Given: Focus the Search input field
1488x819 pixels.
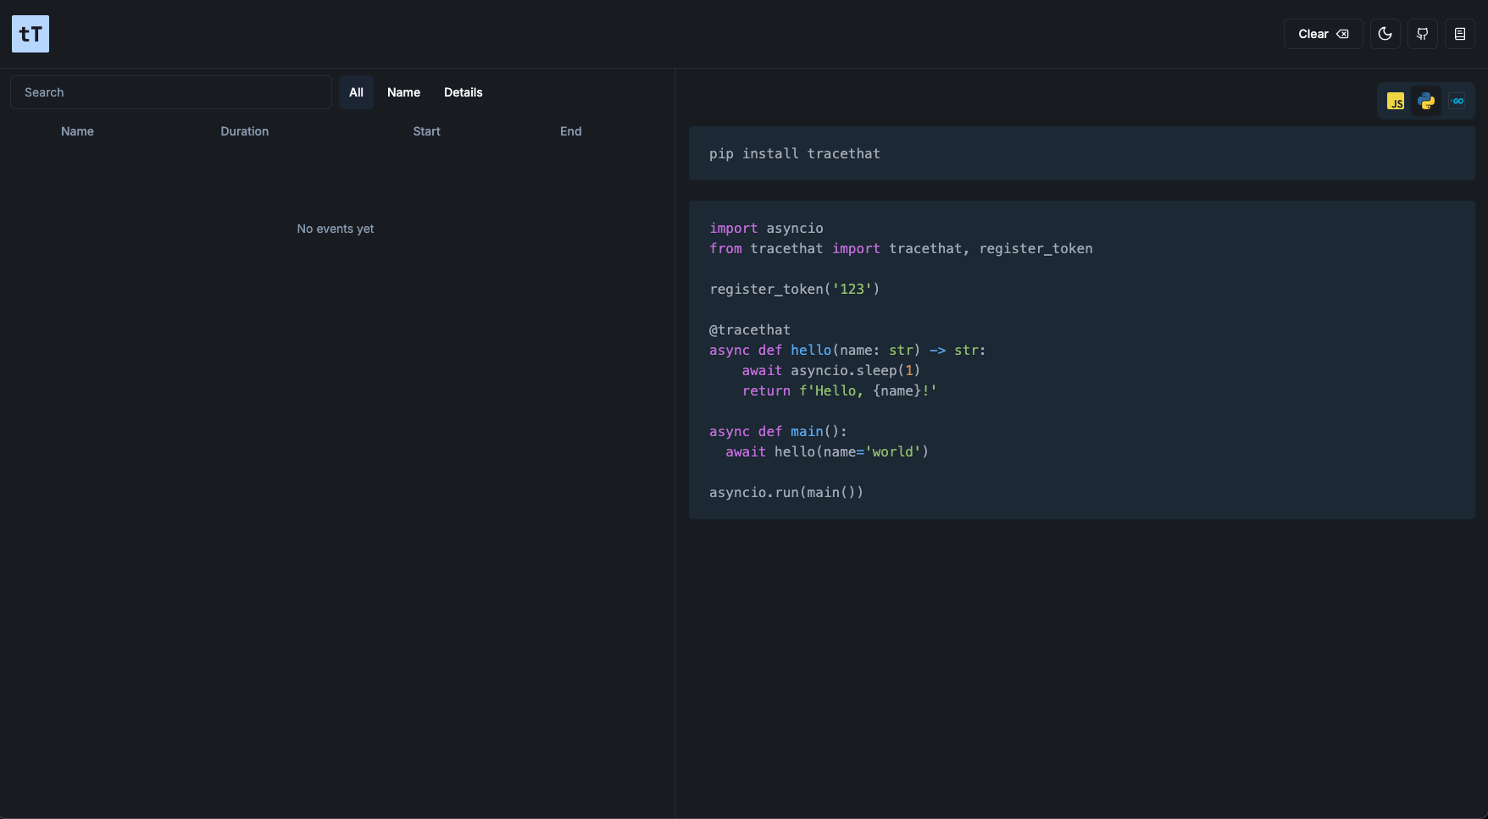Looking at the screenshot, I should (x=171, y=92).
